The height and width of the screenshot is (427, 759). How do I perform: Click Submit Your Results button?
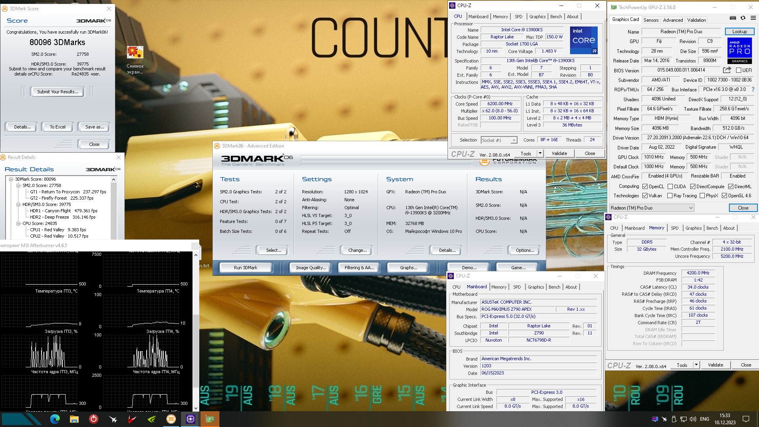pos(58,92)
